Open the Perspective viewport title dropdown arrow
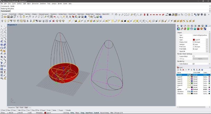211x114 pixels. [16, 25]
